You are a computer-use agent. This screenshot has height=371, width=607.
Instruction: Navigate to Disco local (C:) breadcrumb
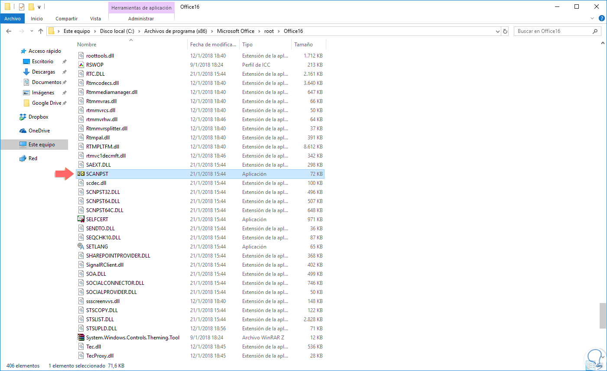tap(117, 31)
